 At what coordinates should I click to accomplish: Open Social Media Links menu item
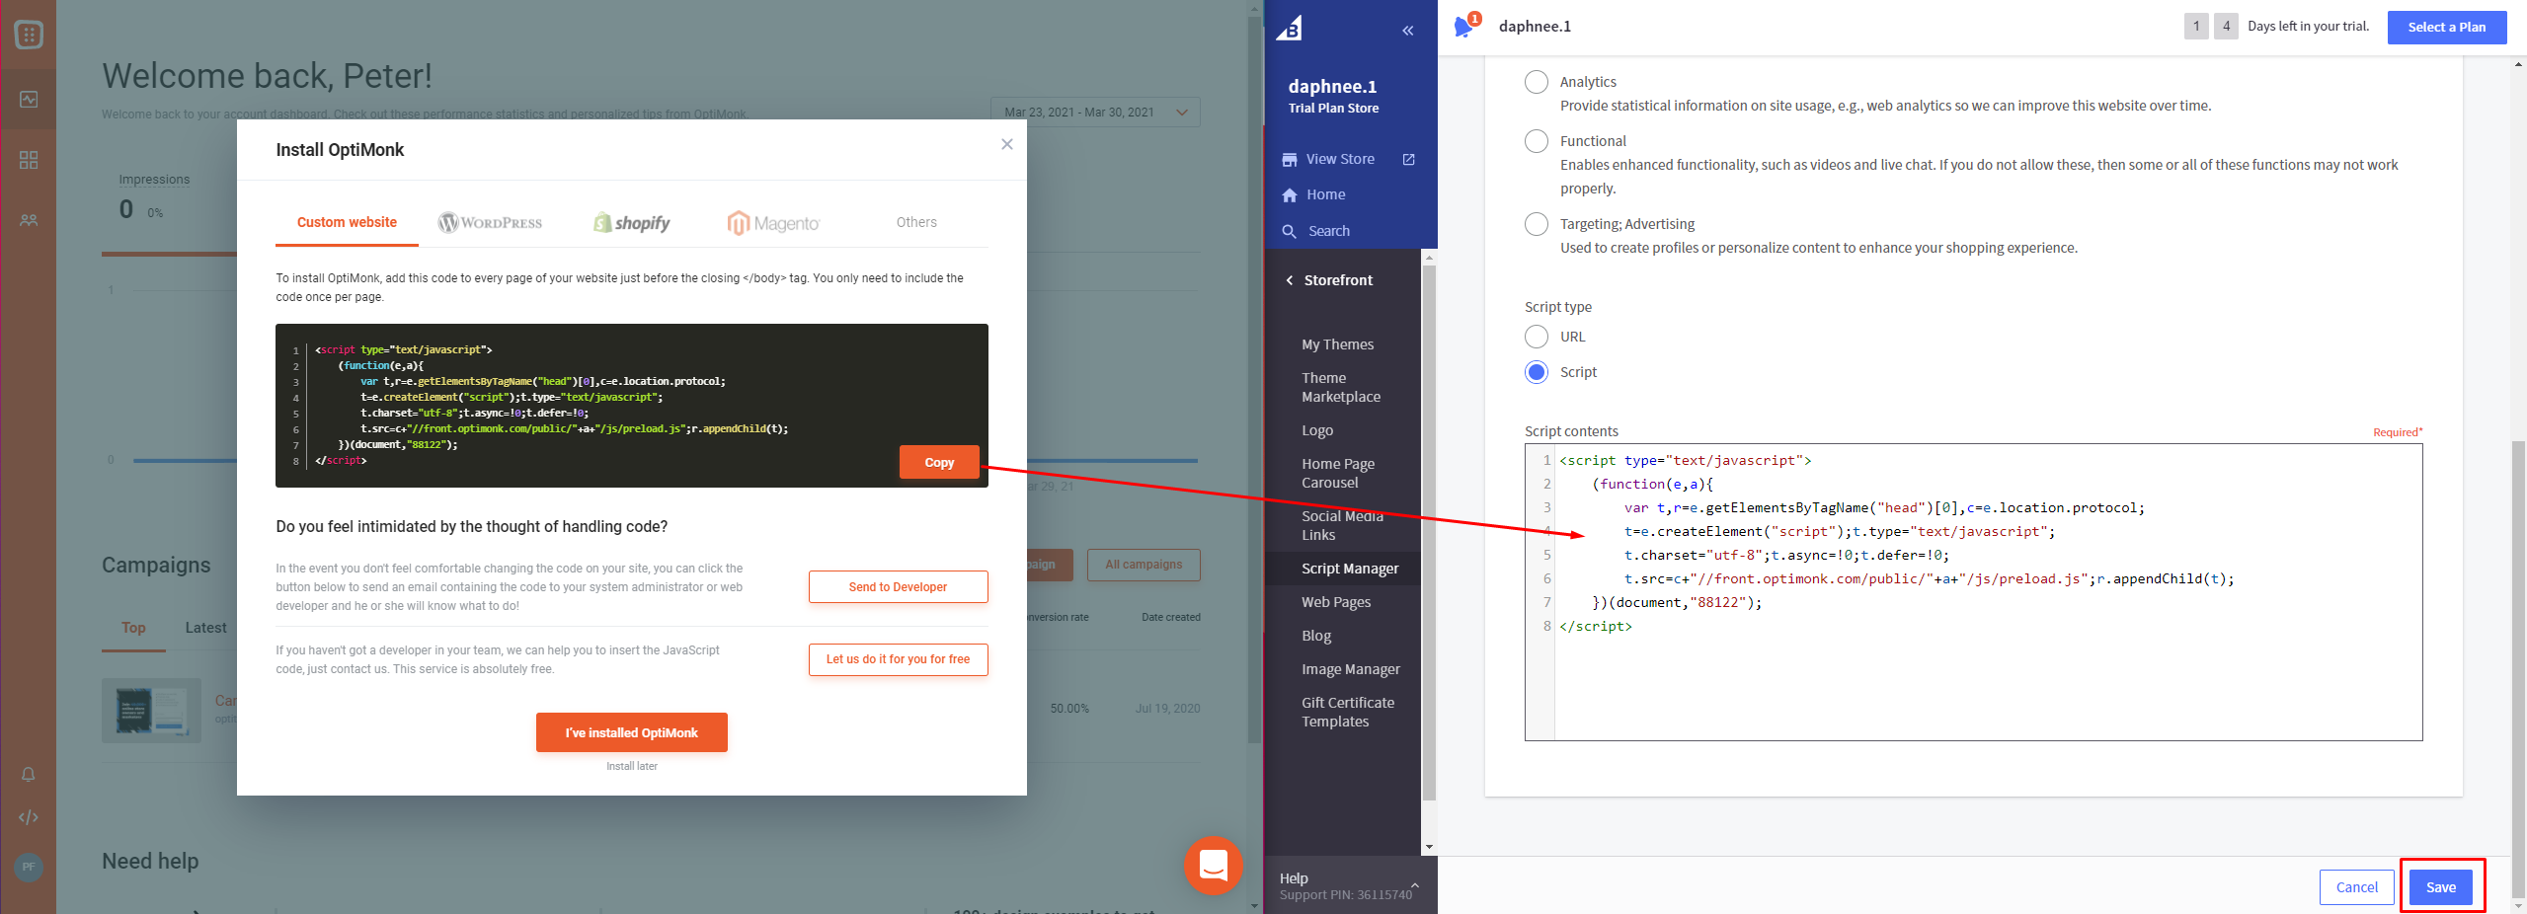(x=1342, y=525)
